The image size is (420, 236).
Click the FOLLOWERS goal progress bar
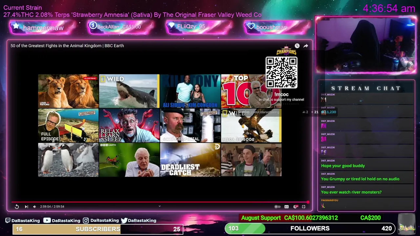(x=310, y=228)
